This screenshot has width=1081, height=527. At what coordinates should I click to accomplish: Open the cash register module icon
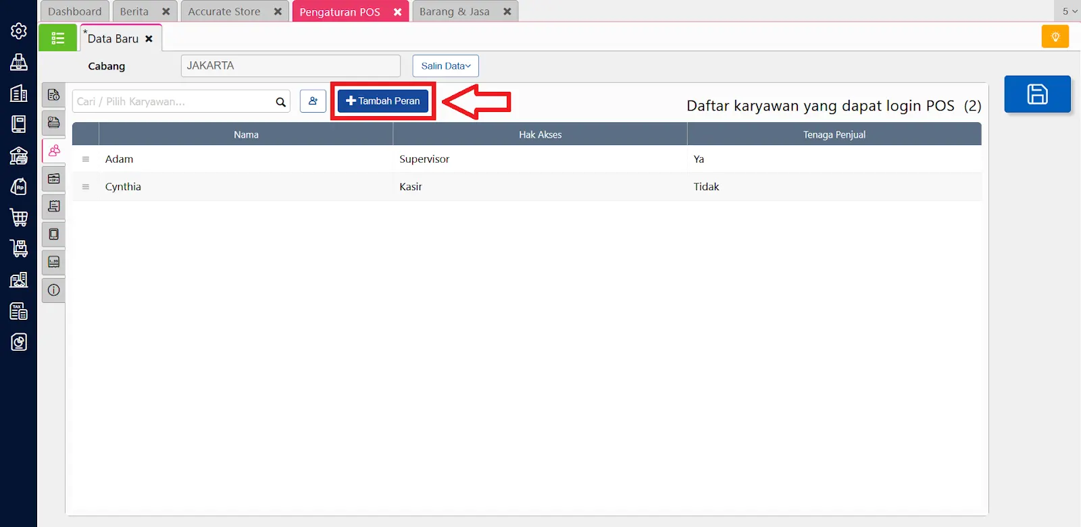(19, 62)
